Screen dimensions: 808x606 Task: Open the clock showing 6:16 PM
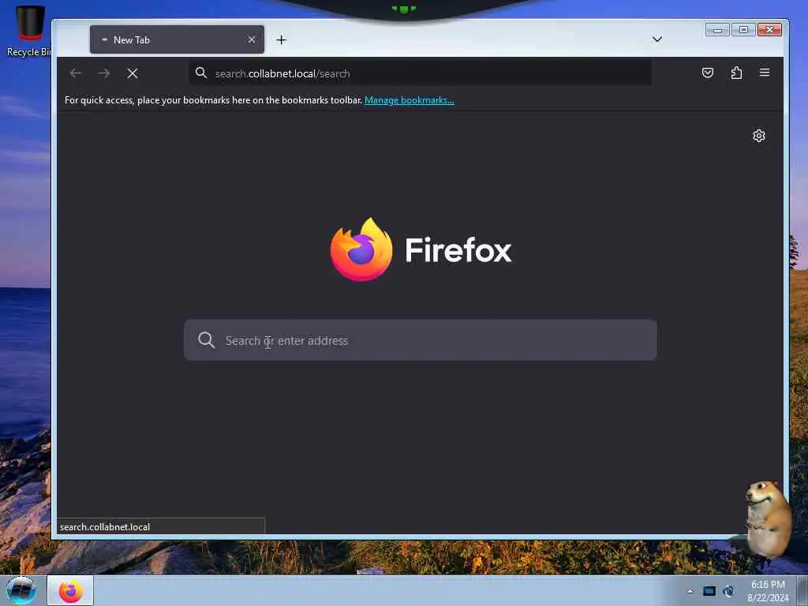pyautogui.click(x=768, y=591)
